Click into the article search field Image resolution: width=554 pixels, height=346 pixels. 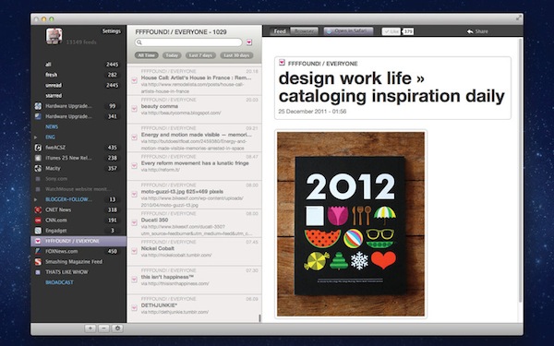click(188, 42)
